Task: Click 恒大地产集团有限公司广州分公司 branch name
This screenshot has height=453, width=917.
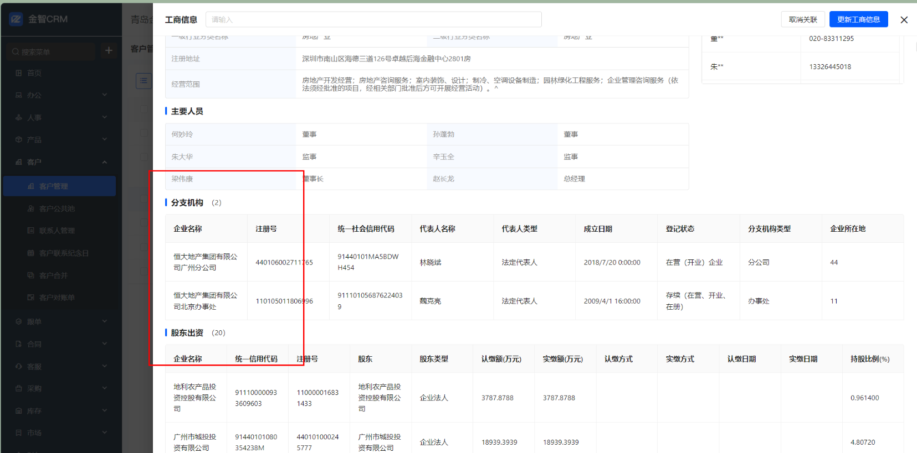Action: coord(206,262)
